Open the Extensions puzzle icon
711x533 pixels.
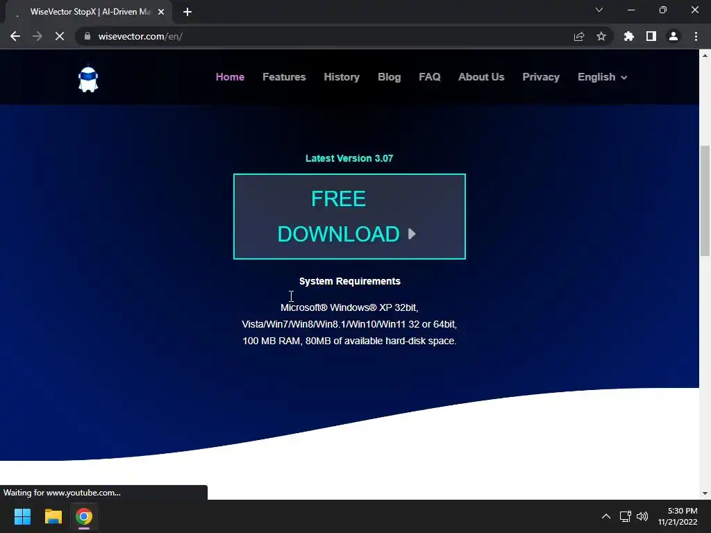tap(629, 36)
